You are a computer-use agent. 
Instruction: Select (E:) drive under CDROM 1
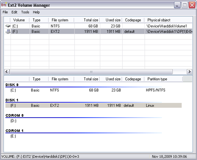(13, 136)
